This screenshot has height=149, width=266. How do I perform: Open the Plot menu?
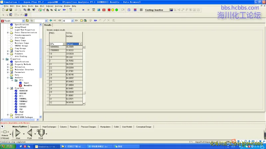42,6
